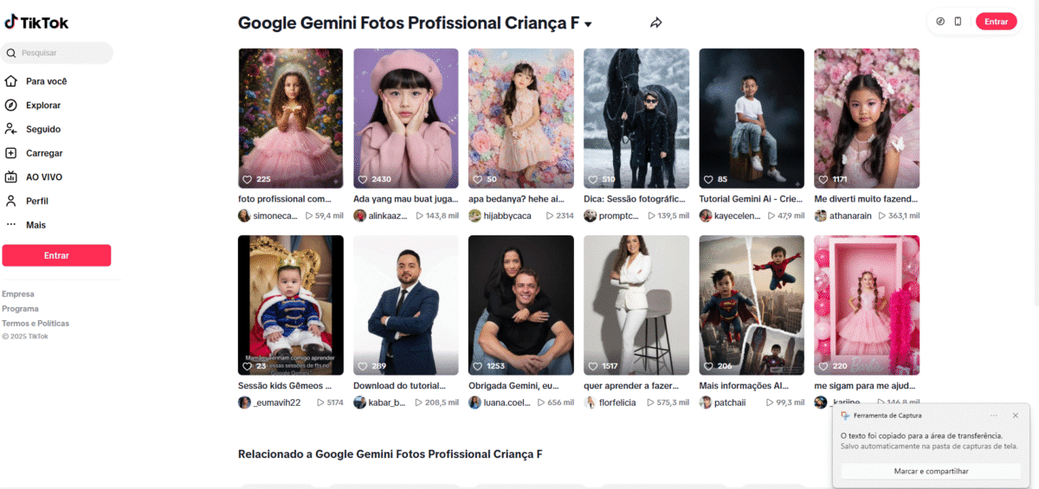Open the black horse video thumbnail

pyautogui.click(x=636, y=118)
